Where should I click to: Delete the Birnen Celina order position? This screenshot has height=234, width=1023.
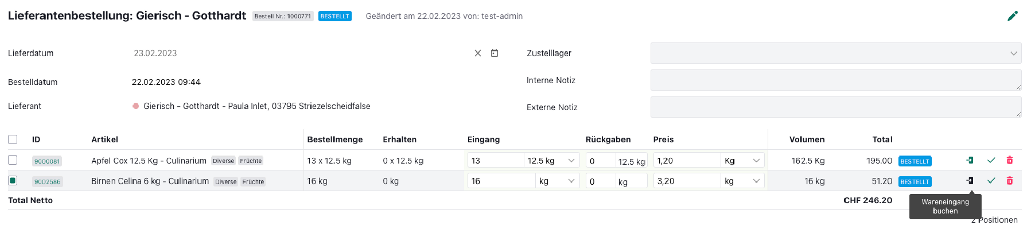pyautogui.click(x=1009, y=180)
